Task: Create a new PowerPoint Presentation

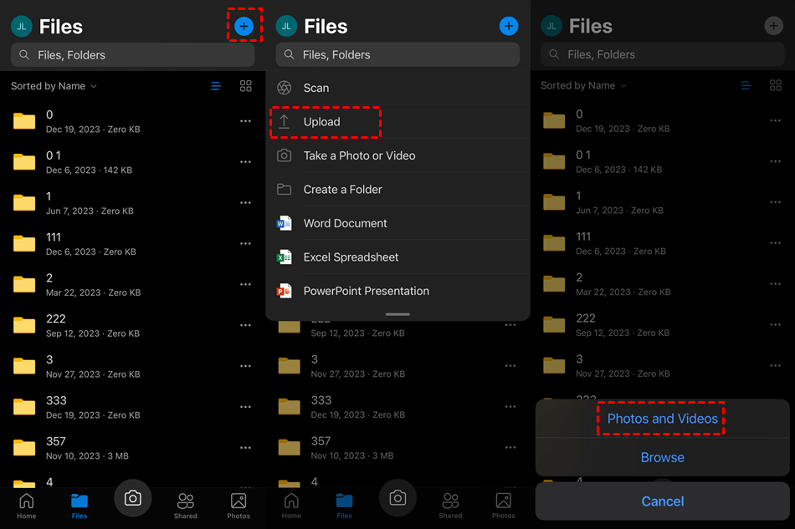Action: pyautogui.click(x=398, y=291)
